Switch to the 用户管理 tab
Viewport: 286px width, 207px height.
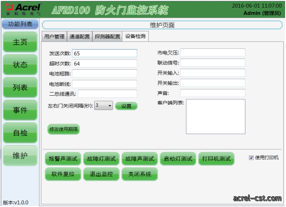[x=54, y=37]
